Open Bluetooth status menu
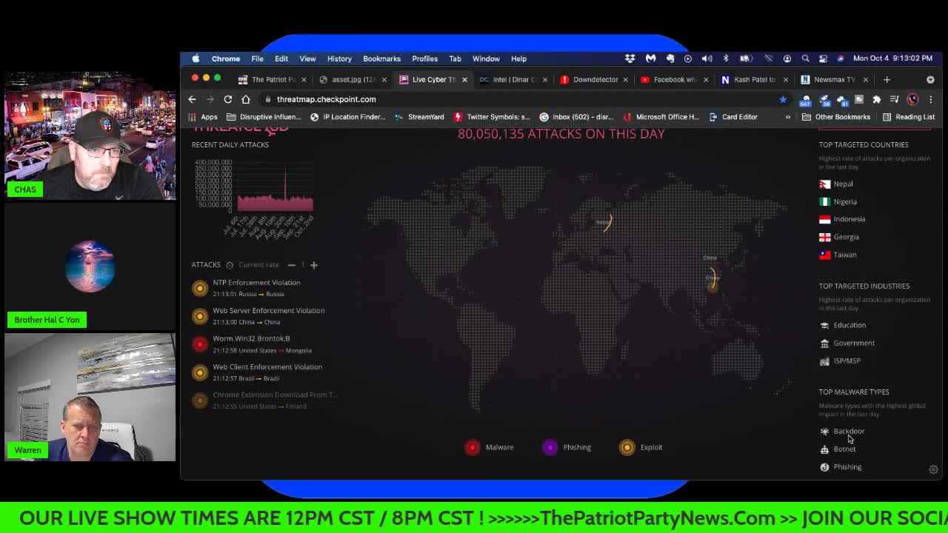This screenshot has width=948, height=533. tap(726, 58)
